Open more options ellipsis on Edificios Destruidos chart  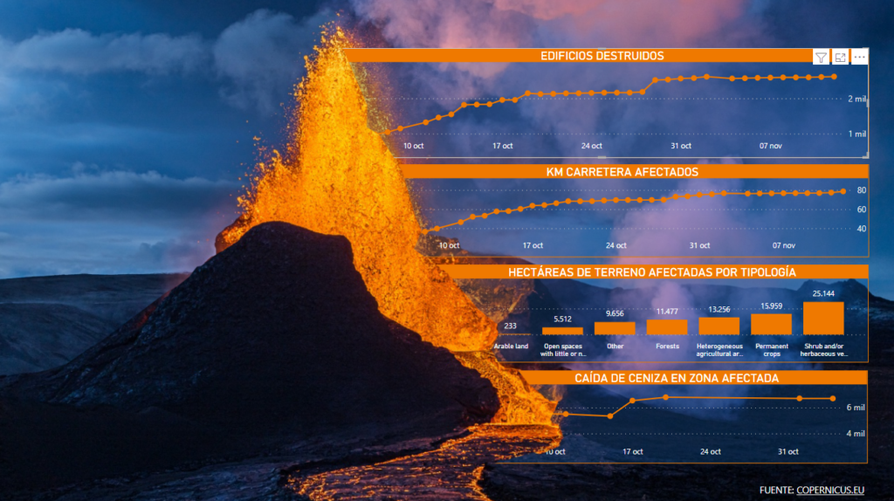click(859, 57)
